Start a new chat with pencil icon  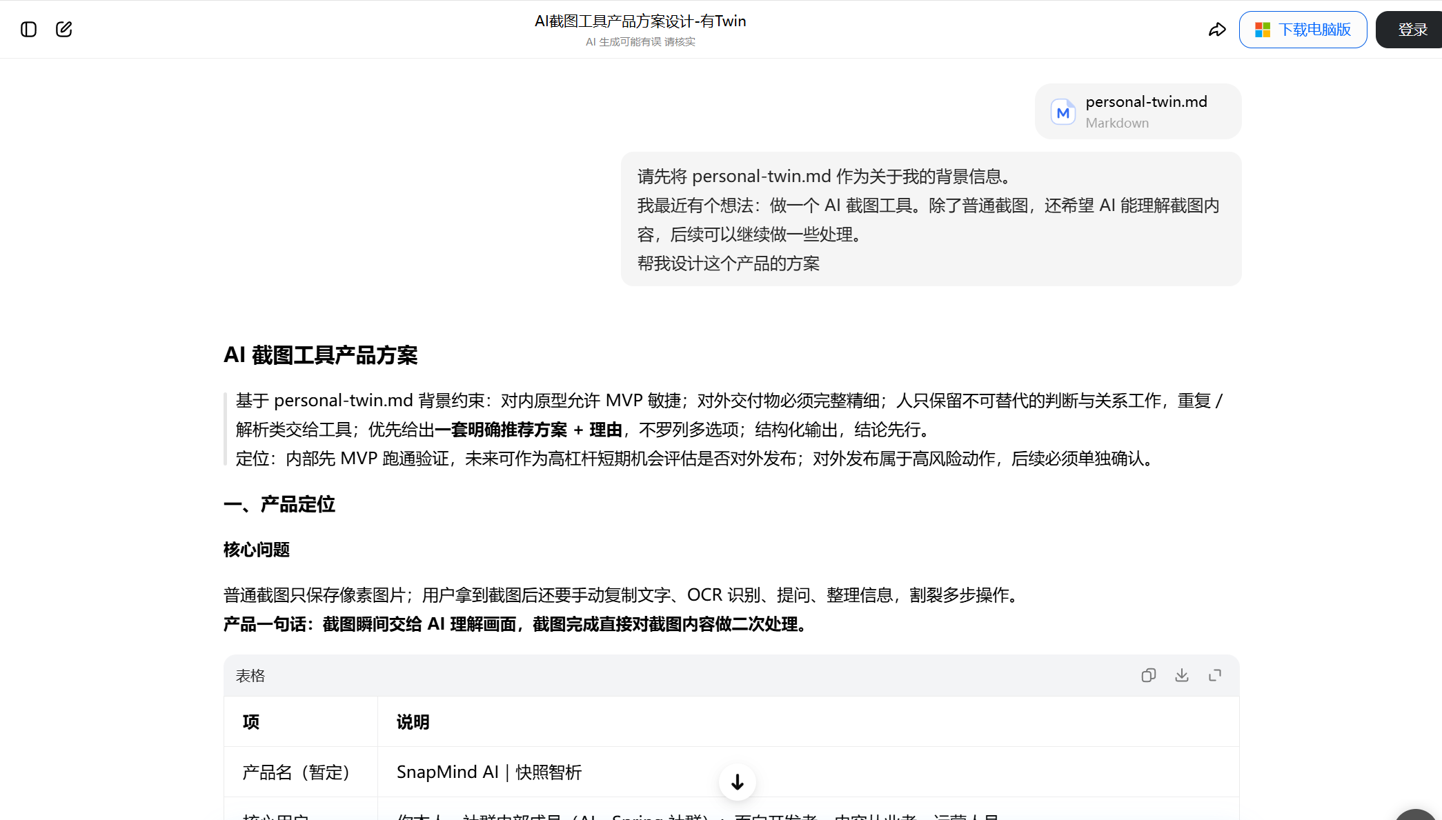64,29
